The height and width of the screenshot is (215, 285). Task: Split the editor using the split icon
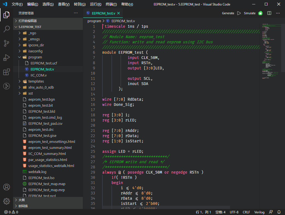pos(269,13)
